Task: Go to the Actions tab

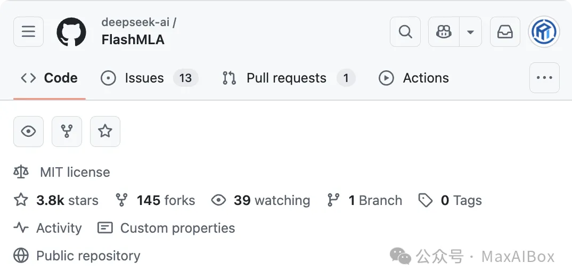Action: coord(425,78)
